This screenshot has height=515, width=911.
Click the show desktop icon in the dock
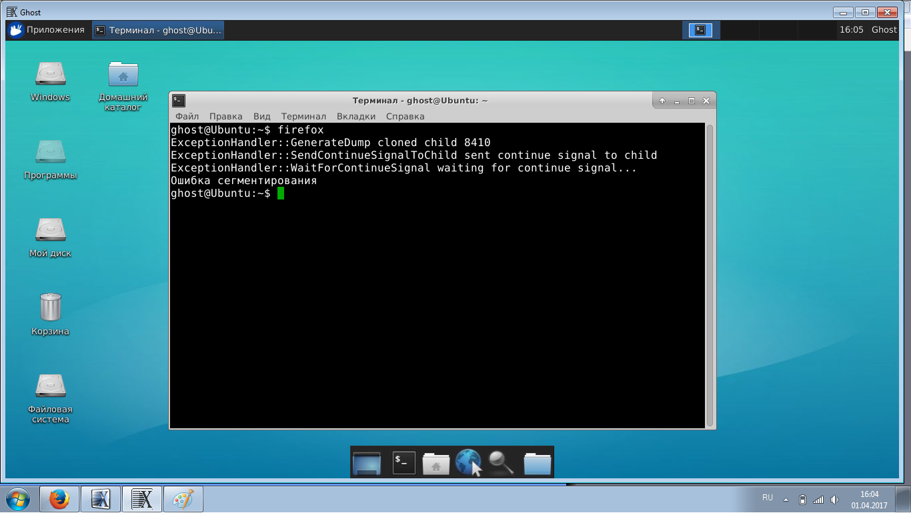pyautogui.click(x=367, y=463)
